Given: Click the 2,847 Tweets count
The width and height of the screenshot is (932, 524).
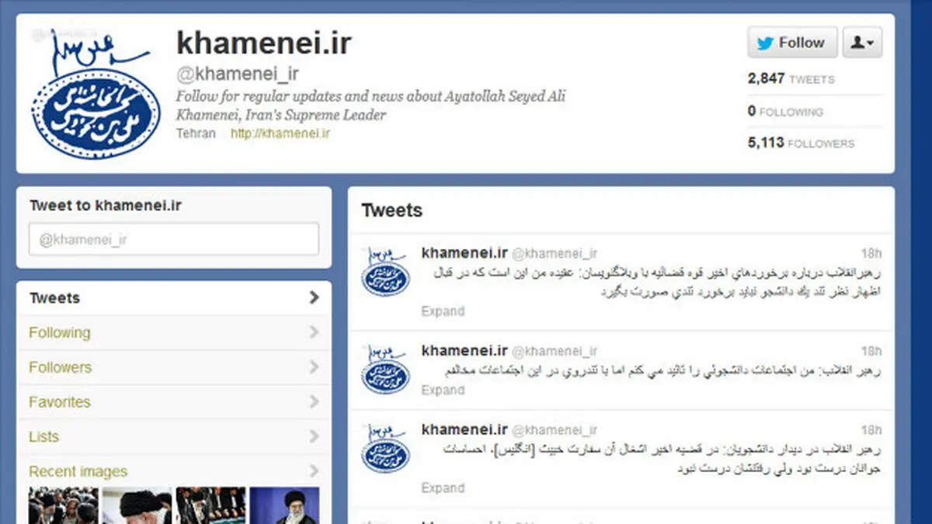Looking at the screenshot, I should [791, 78].
